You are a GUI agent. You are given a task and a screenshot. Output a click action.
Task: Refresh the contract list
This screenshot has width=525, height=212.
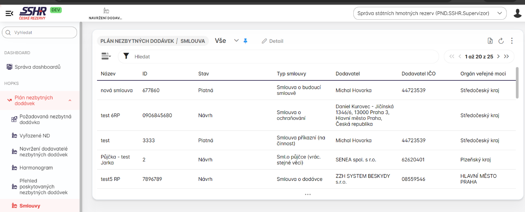coord(501,41)
